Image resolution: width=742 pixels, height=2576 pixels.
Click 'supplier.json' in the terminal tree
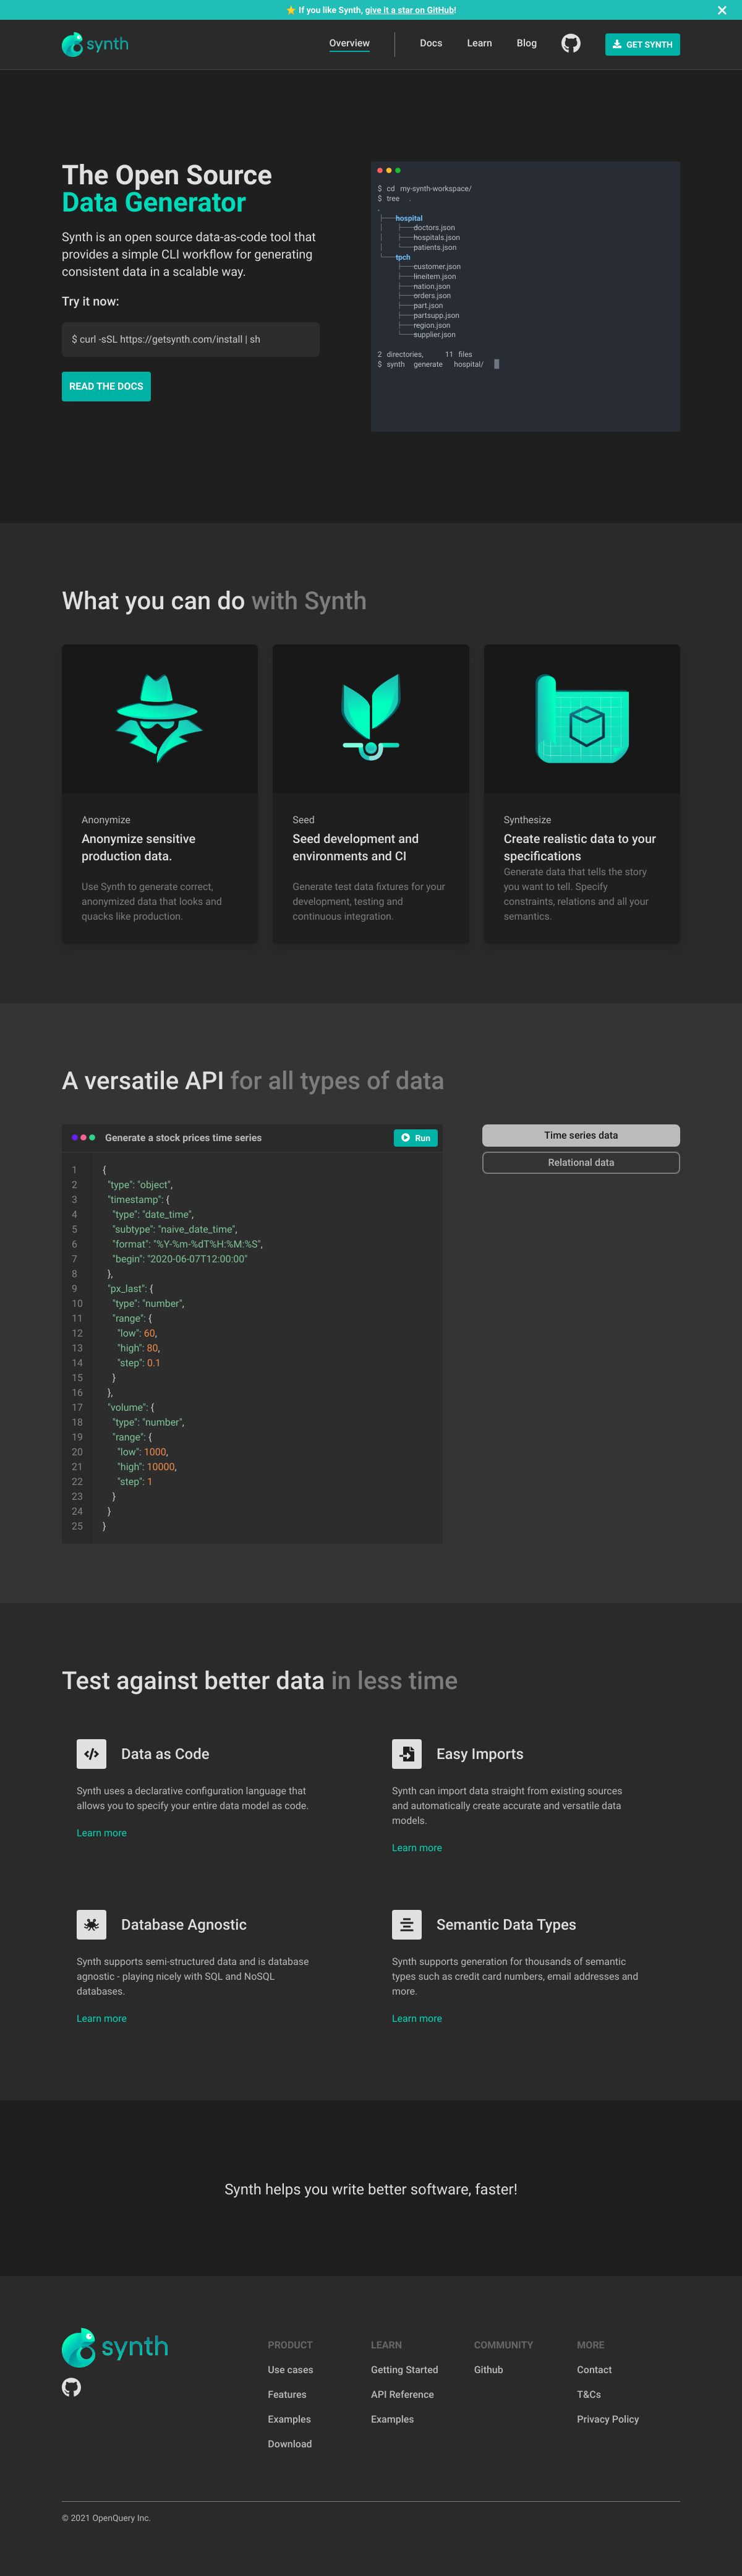434,335
